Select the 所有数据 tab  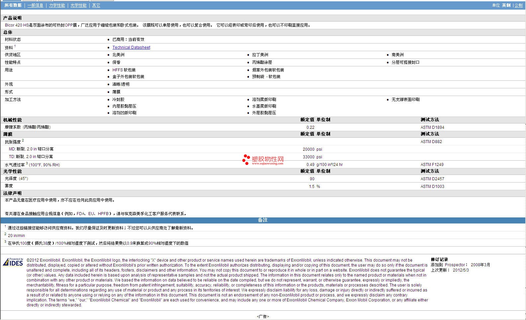click(13, 5)
